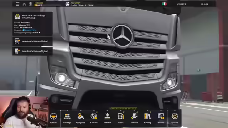Open the World of Trucks job notification

point(32,23)
